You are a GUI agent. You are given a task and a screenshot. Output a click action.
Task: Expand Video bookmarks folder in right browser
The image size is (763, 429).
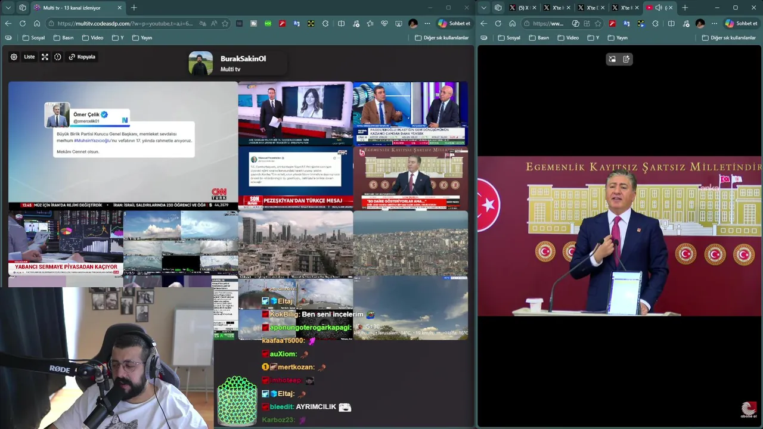[x=568, y=38]
